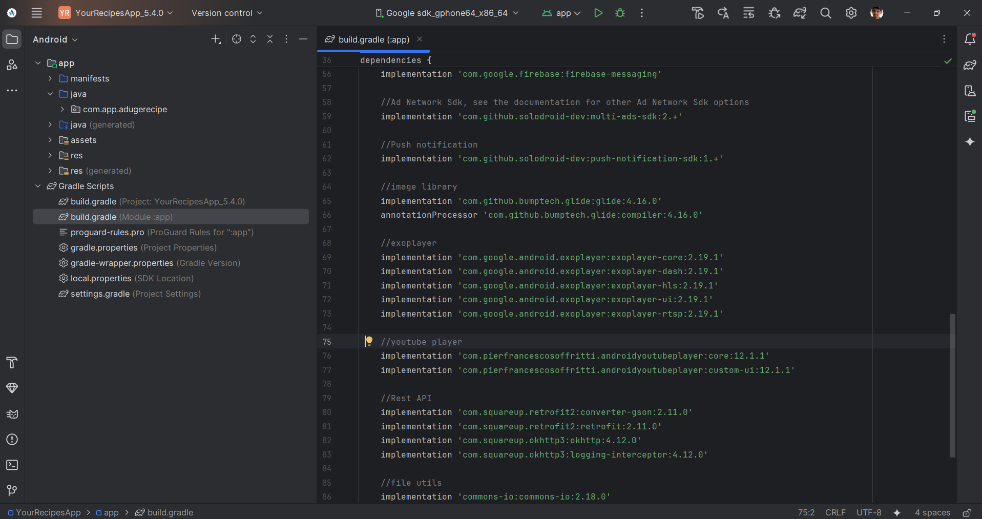Collapse the app module node
Viewport: 982px width, 519px height.
point(38,63)
